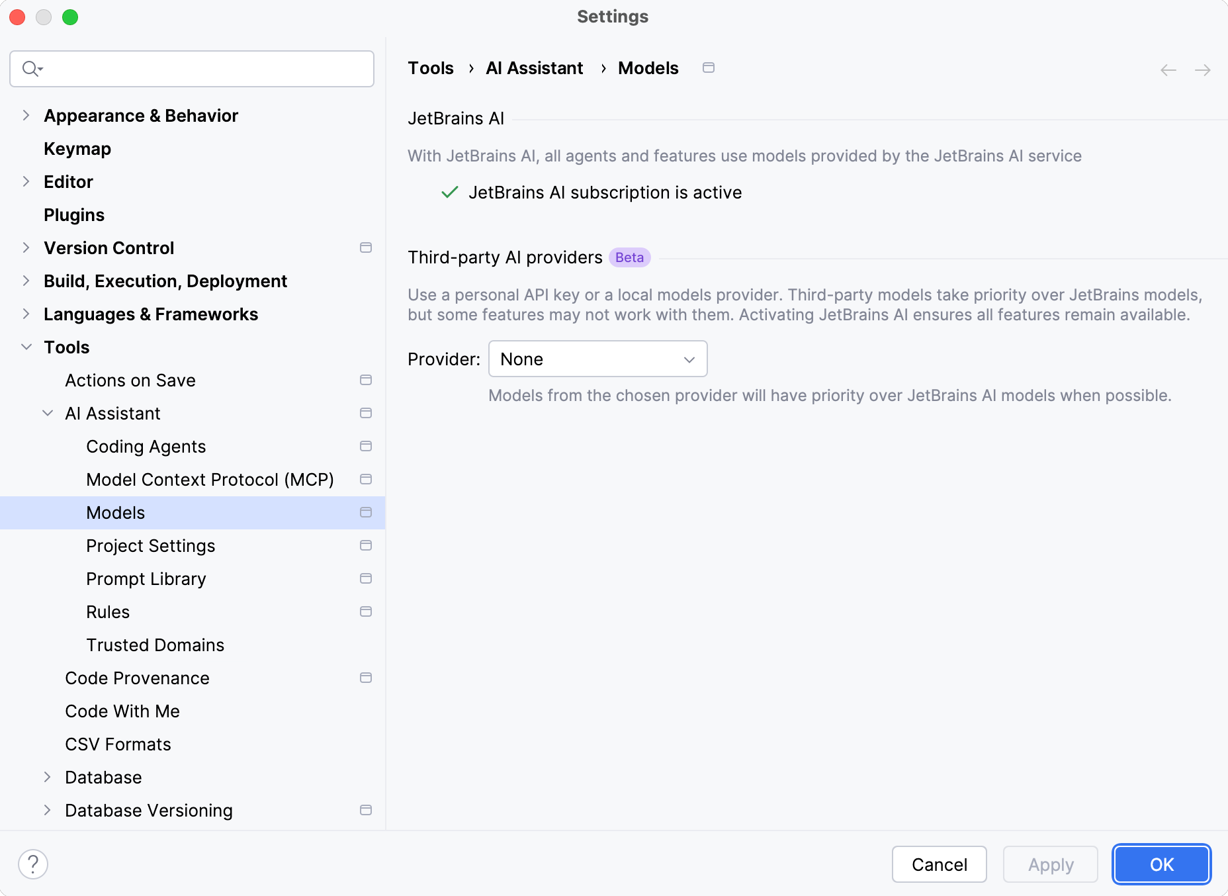Image resolution: width=1228 pixels, height=896 pixels.
Task: Click project-level icon next to Code Provenance
Action: [x=366, y=678]
